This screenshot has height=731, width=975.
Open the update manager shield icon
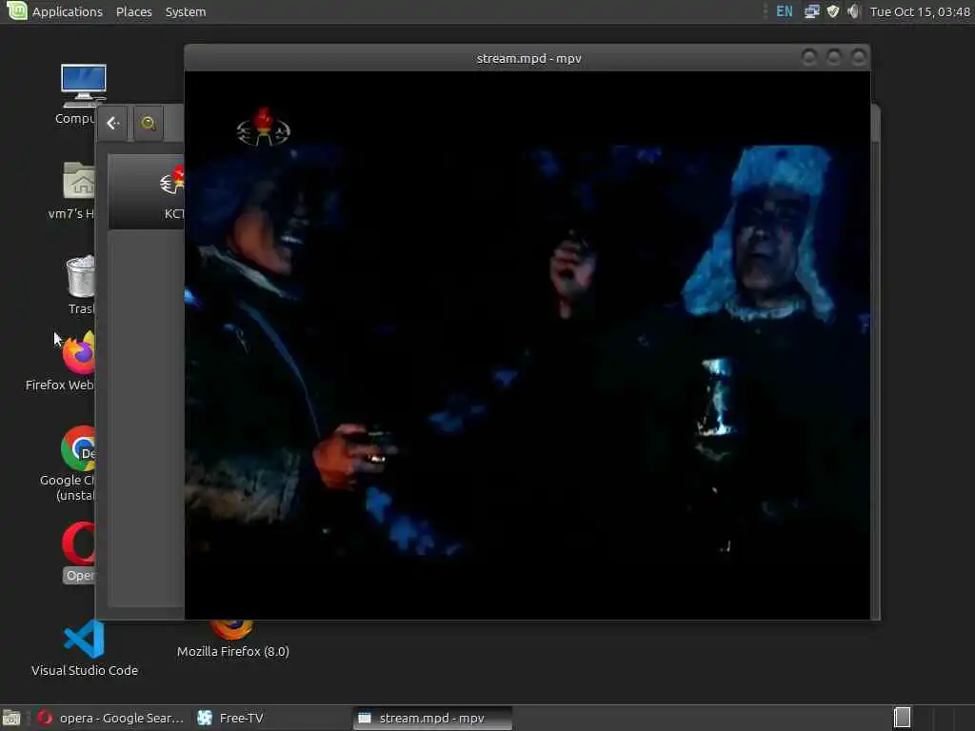[x=832, y=11]
